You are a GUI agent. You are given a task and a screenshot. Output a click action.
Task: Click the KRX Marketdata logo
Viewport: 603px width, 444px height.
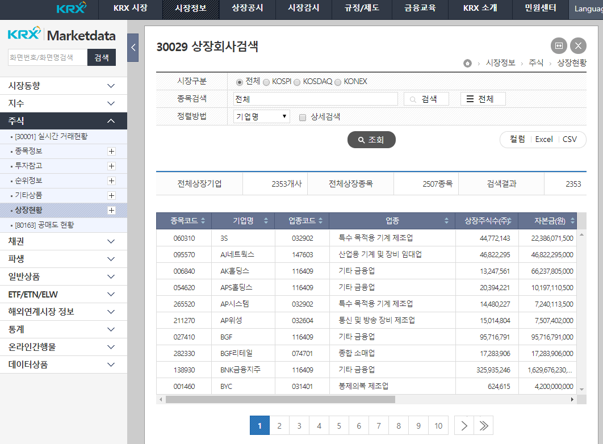tap(62, 35)
